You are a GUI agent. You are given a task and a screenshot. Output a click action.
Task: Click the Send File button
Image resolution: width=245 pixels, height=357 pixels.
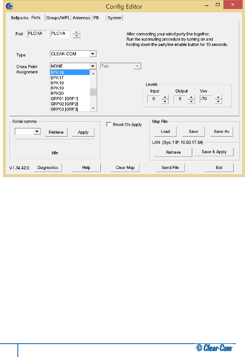tap(170, 168)
